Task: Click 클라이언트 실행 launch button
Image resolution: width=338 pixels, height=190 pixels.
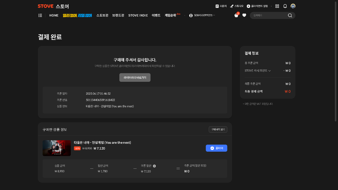Action: 257,6
